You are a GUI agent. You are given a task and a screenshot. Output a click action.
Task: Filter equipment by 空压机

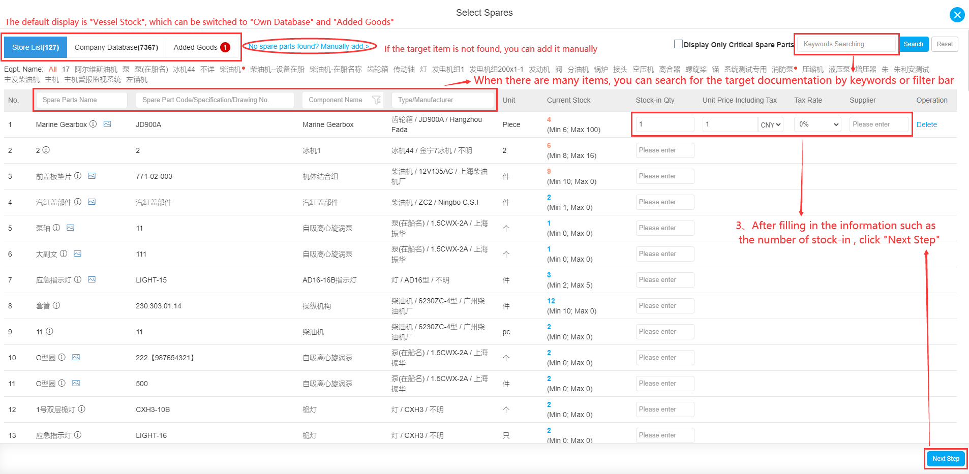[643, 69]
